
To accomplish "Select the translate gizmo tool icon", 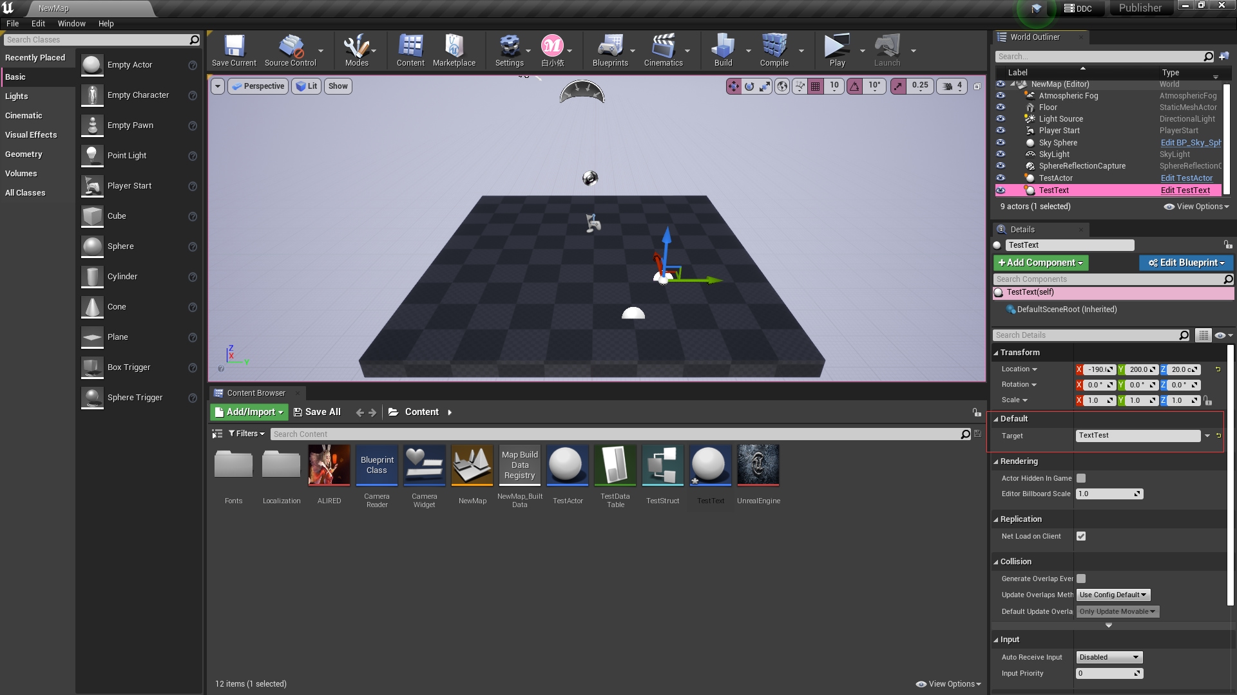I will [x=734, y=86].
